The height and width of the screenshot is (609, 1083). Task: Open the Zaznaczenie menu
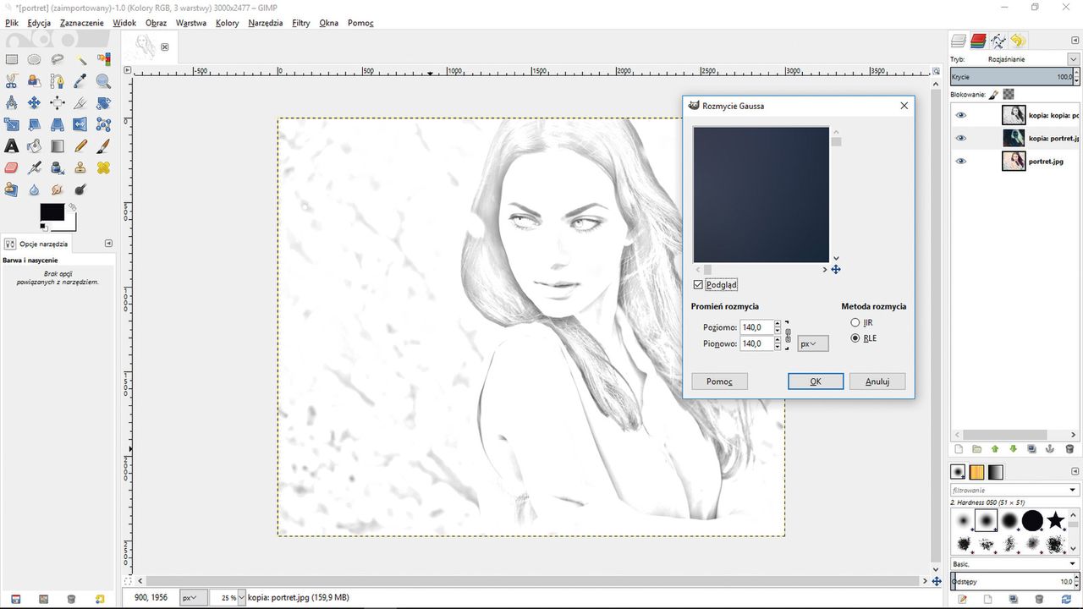82,23
